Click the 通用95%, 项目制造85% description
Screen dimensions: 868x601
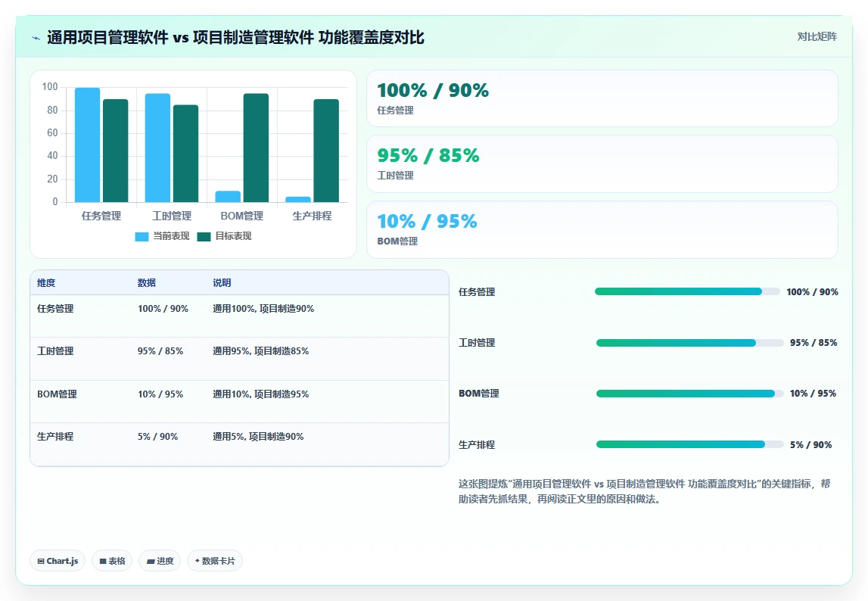pyautogui.click(x=261, y=351)
